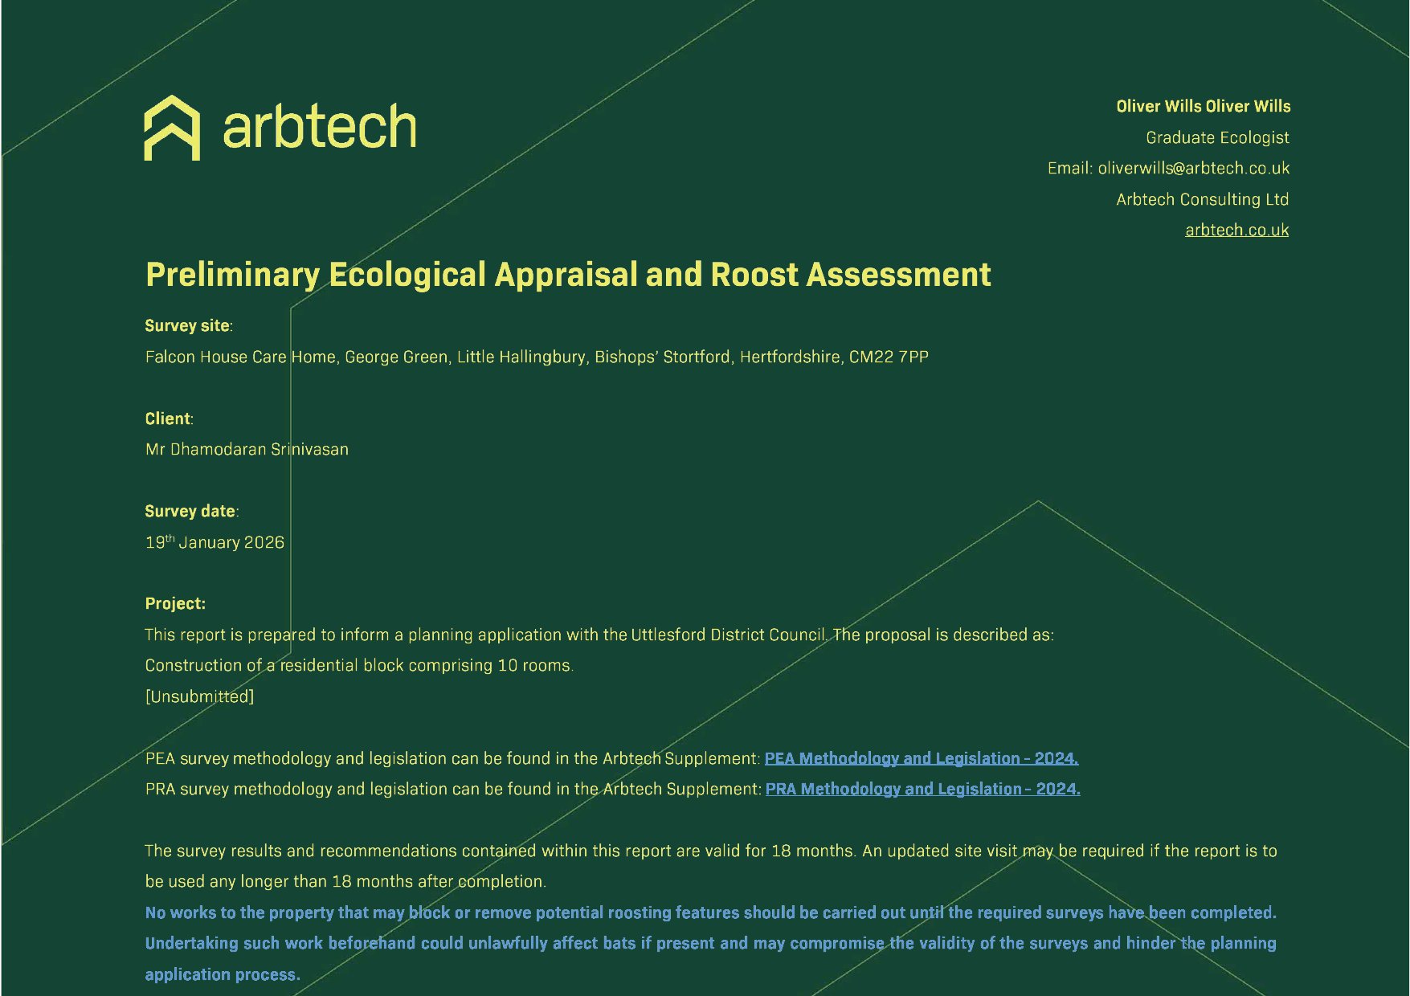Viewport: 1410px width, 996px height.
Task: Click the Falcon House Care Home address line
Action: click(x=537, y=357)
